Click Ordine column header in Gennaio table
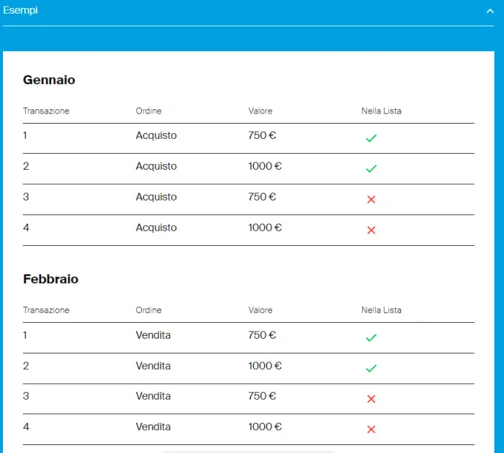This screenshot has height=453, width=504. tap(148, 111)
